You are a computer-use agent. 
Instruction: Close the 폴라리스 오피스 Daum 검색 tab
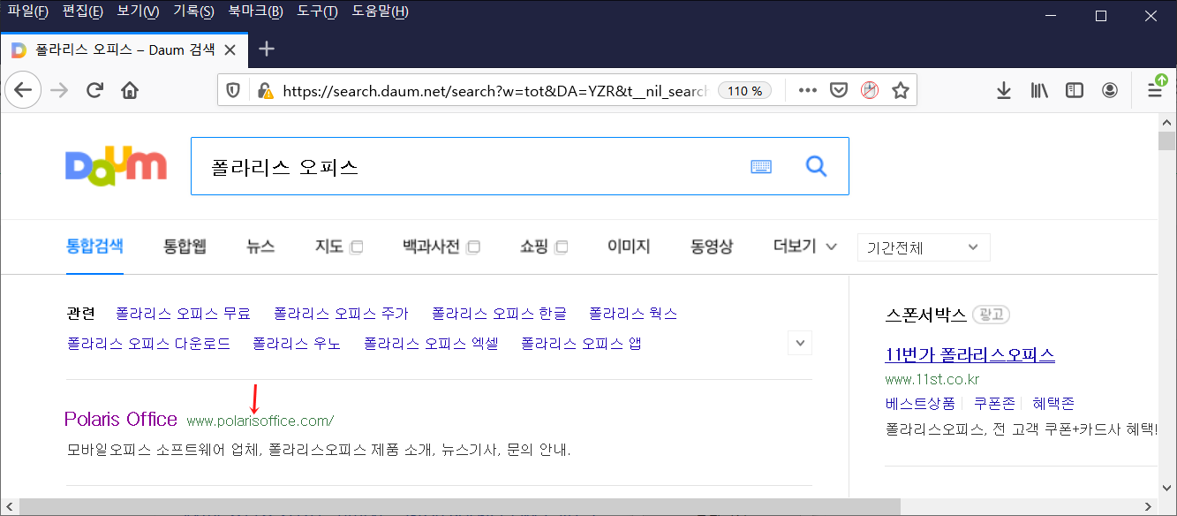pos(230,50)
